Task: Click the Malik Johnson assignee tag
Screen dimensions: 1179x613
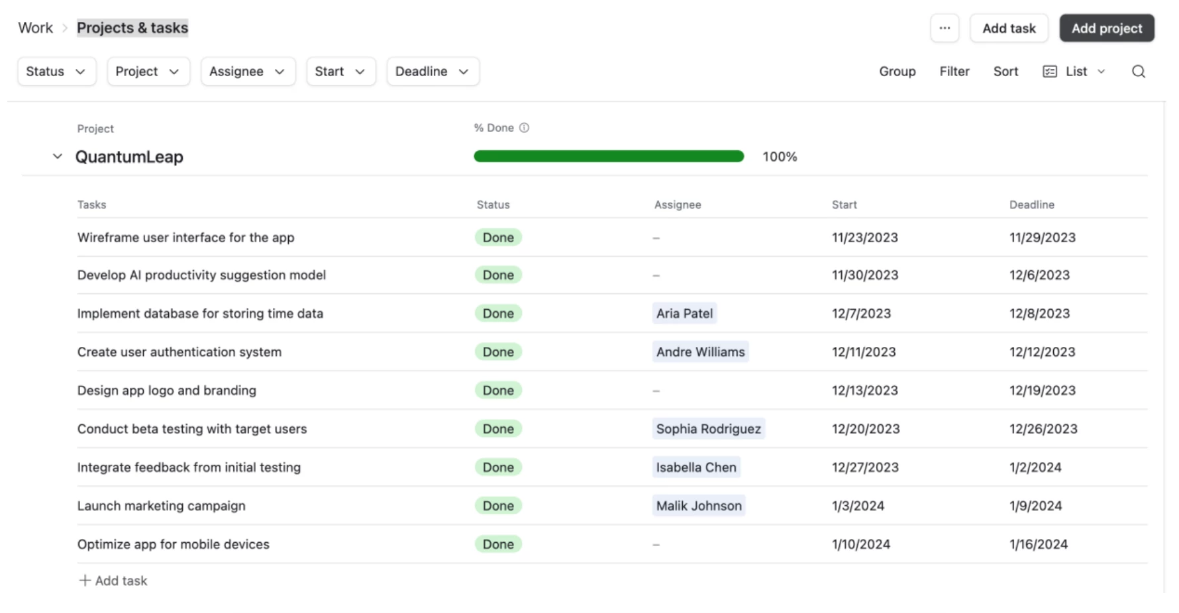Action: click(699, 506)
